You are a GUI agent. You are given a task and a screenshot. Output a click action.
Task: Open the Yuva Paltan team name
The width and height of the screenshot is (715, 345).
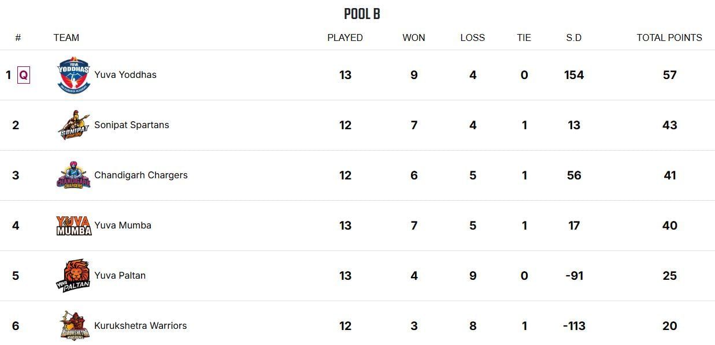click(120, 276)
